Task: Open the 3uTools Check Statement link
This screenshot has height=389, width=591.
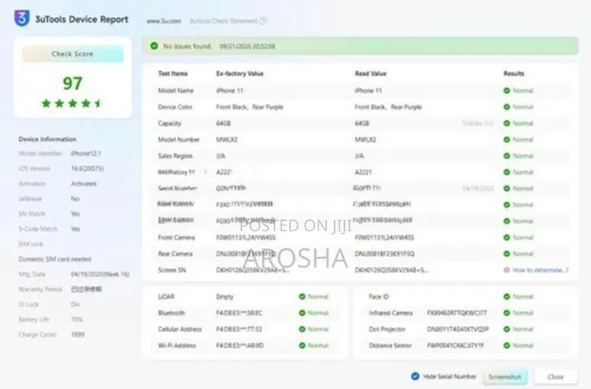Action: click(223, 21)
